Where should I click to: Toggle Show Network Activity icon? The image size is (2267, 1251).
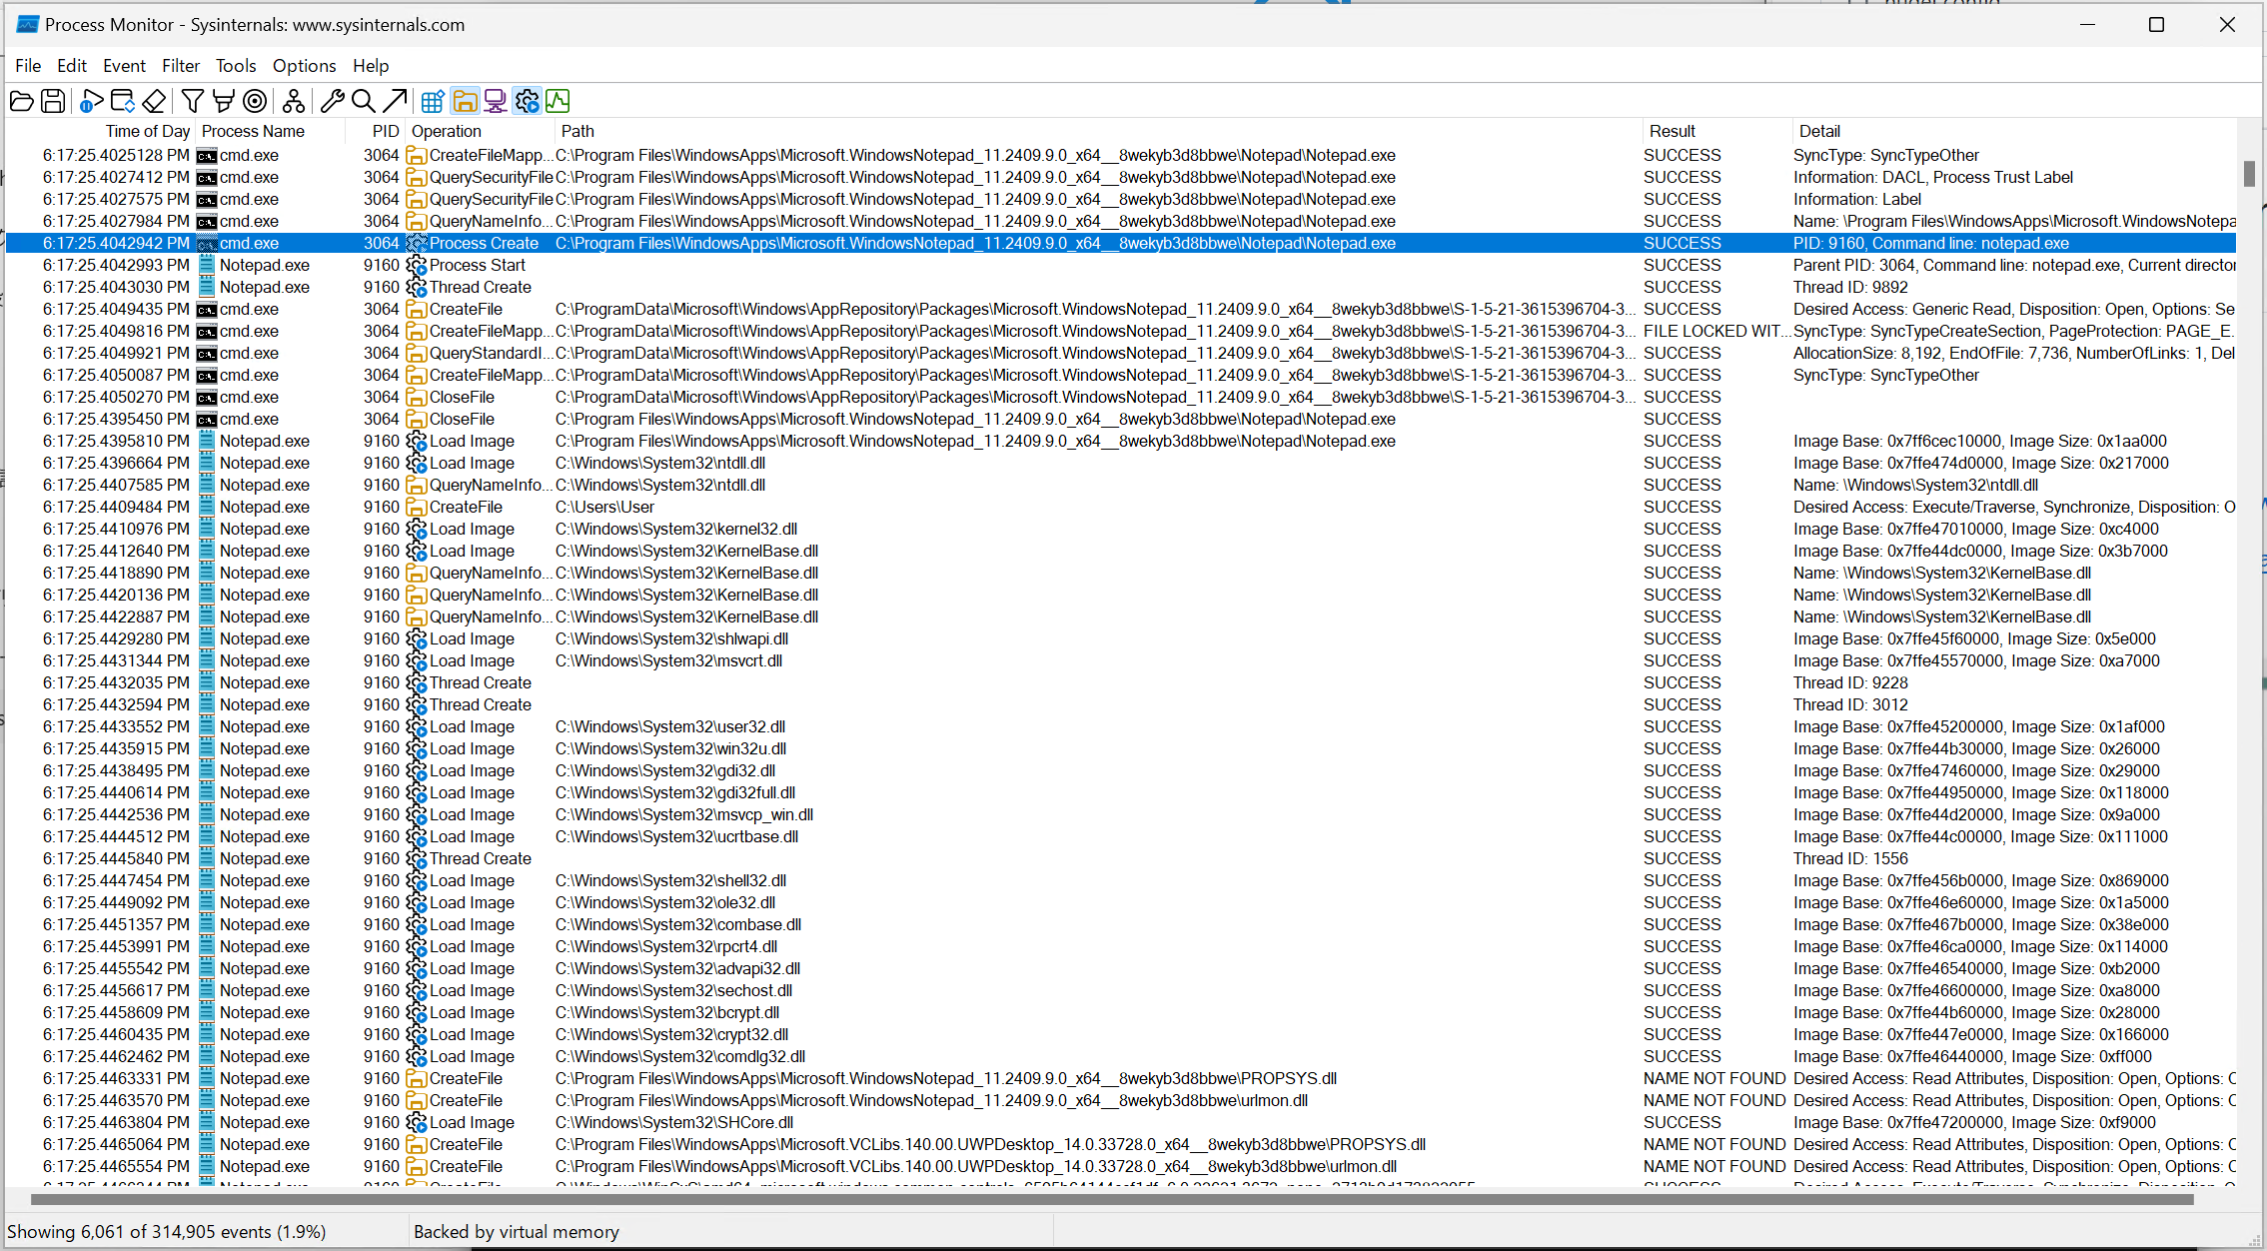[496, 101]
